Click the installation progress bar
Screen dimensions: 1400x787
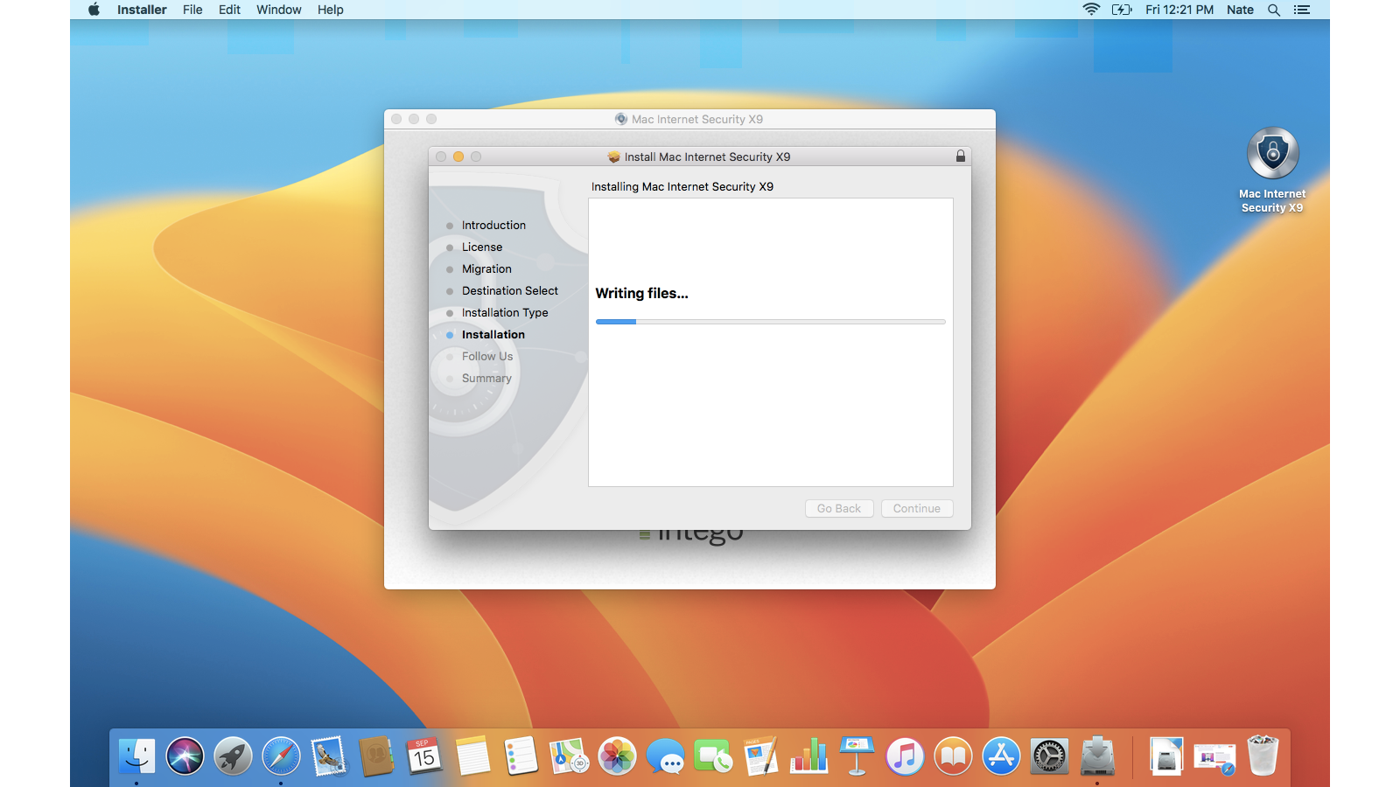pyautogui.click(x=771, y=322)
